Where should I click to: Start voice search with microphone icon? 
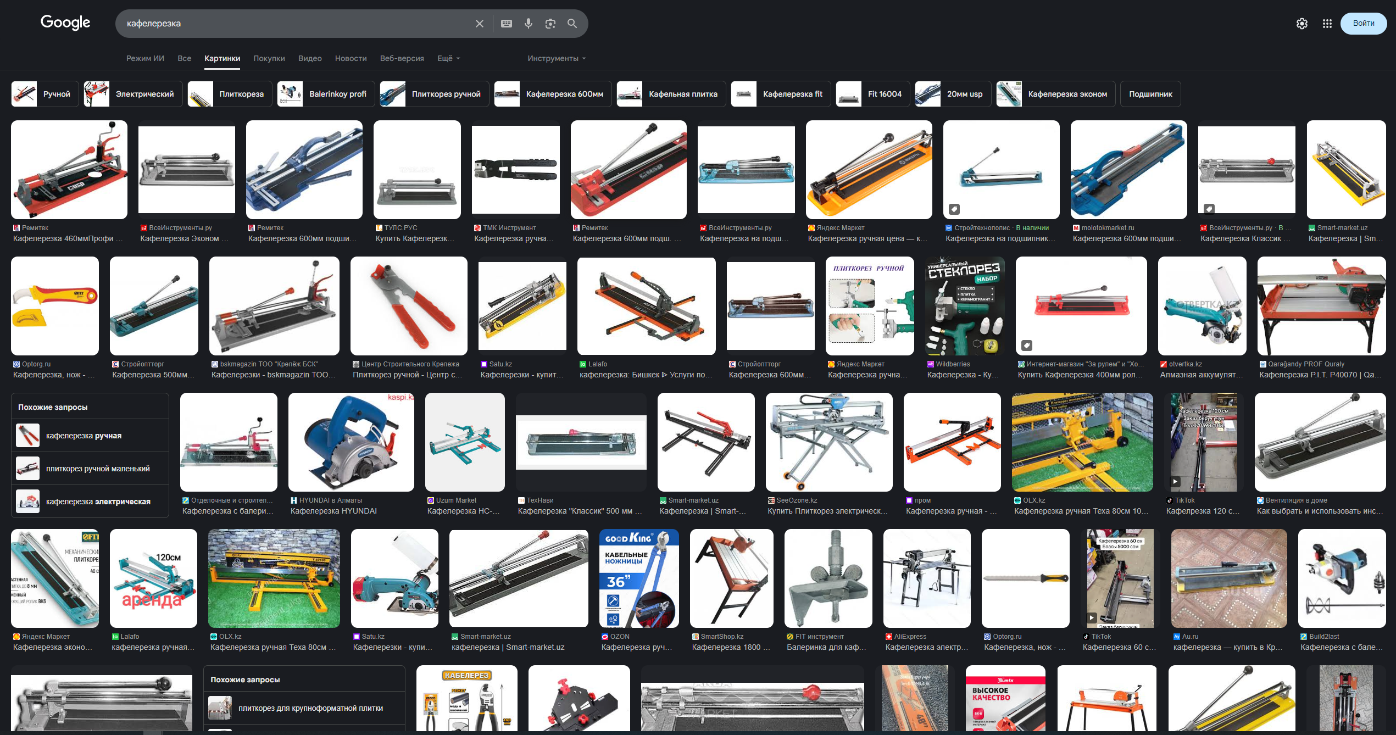coord(528,24)
